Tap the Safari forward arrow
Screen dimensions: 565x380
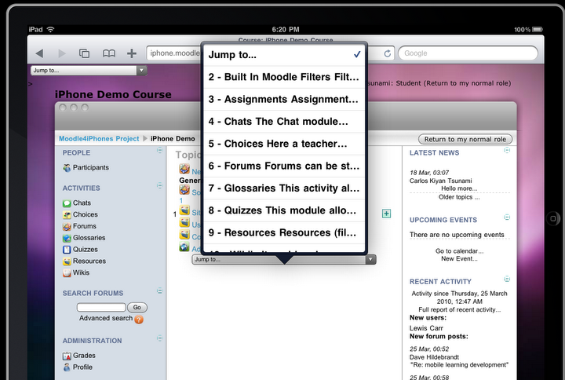coord(62,53)
